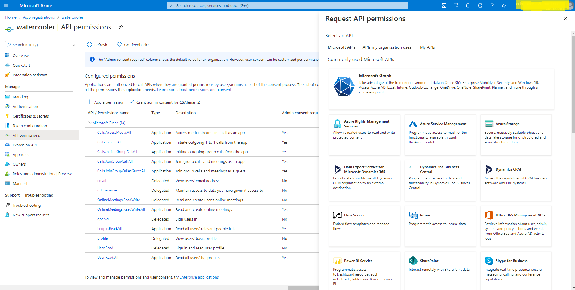
Task: Open Authentication in the Manage section
Action: click(x=25, y=106)
